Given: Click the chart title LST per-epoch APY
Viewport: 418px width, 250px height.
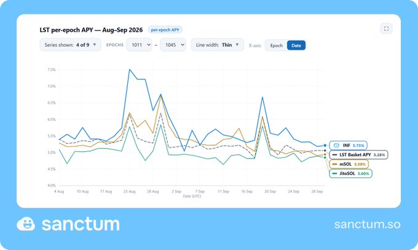Looking at the screenshot, I should click(91, 30).
